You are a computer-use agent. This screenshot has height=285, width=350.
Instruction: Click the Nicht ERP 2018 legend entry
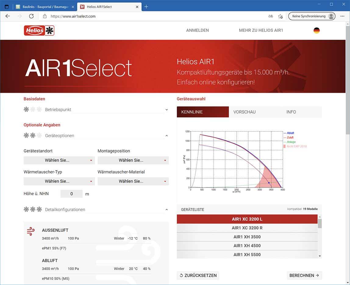[295, 146]
